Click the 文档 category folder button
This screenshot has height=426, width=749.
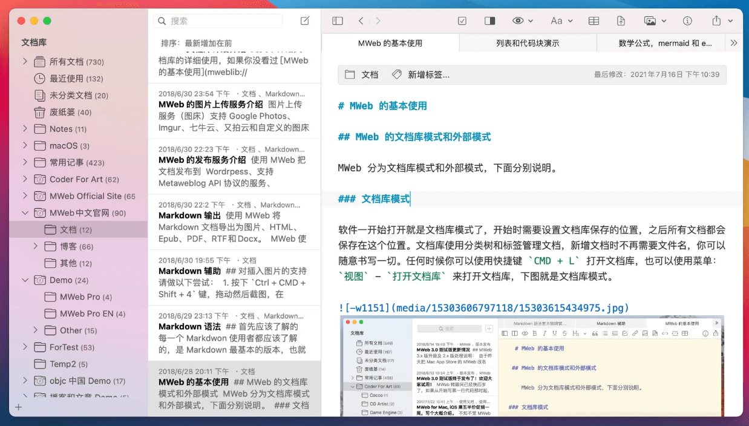point(361,74)
